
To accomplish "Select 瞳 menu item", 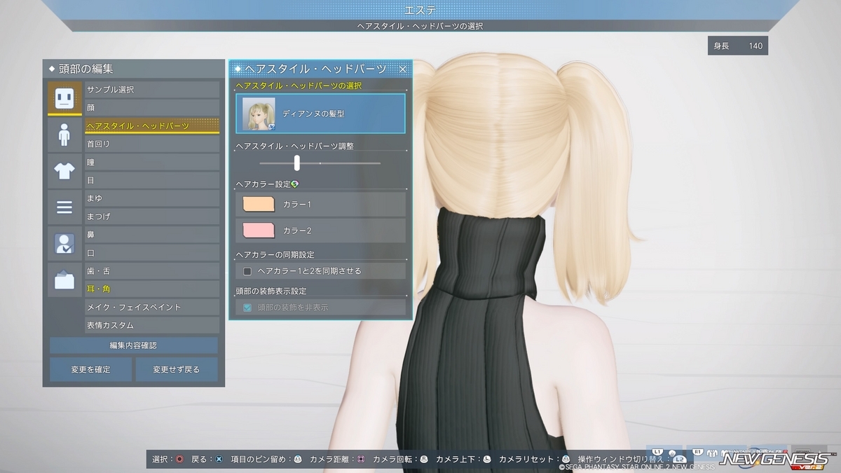I will [x=152, y=162].
